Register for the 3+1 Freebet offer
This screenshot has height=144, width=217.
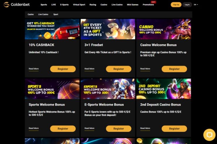[x=118, y=69]
